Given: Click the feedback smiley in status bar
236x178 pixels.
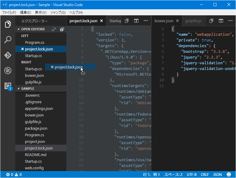Looking at the screenshot, I should (x=229, y=174).
